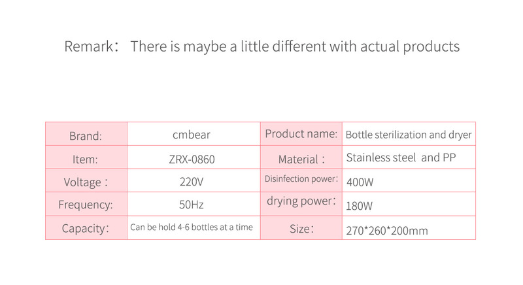Image resolution: width=523 pixels, height=285 pixels.
Task: Click the 4-6 bottles capacity text
Action: pyautogui.click(x=192, y=227)
